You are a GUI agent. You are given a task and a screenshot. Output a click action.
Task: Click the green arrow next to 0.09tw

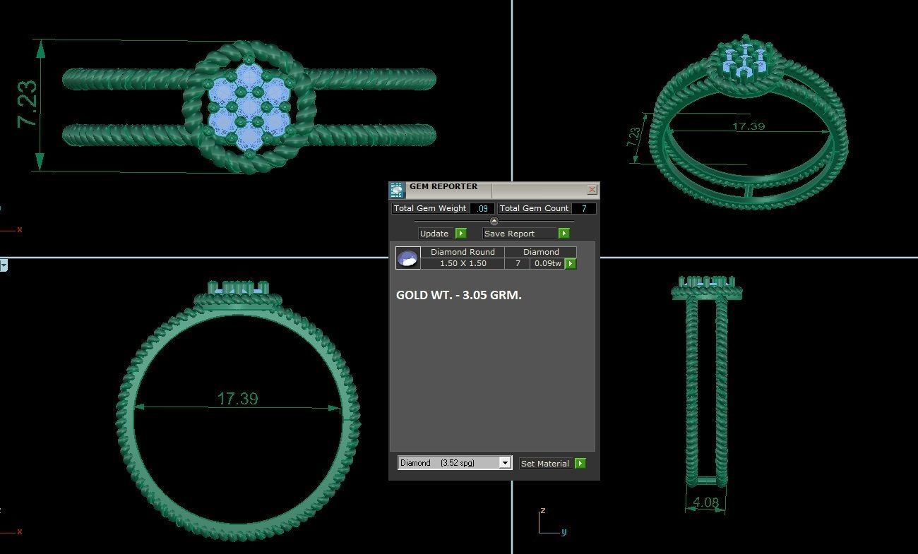(571, 264)
